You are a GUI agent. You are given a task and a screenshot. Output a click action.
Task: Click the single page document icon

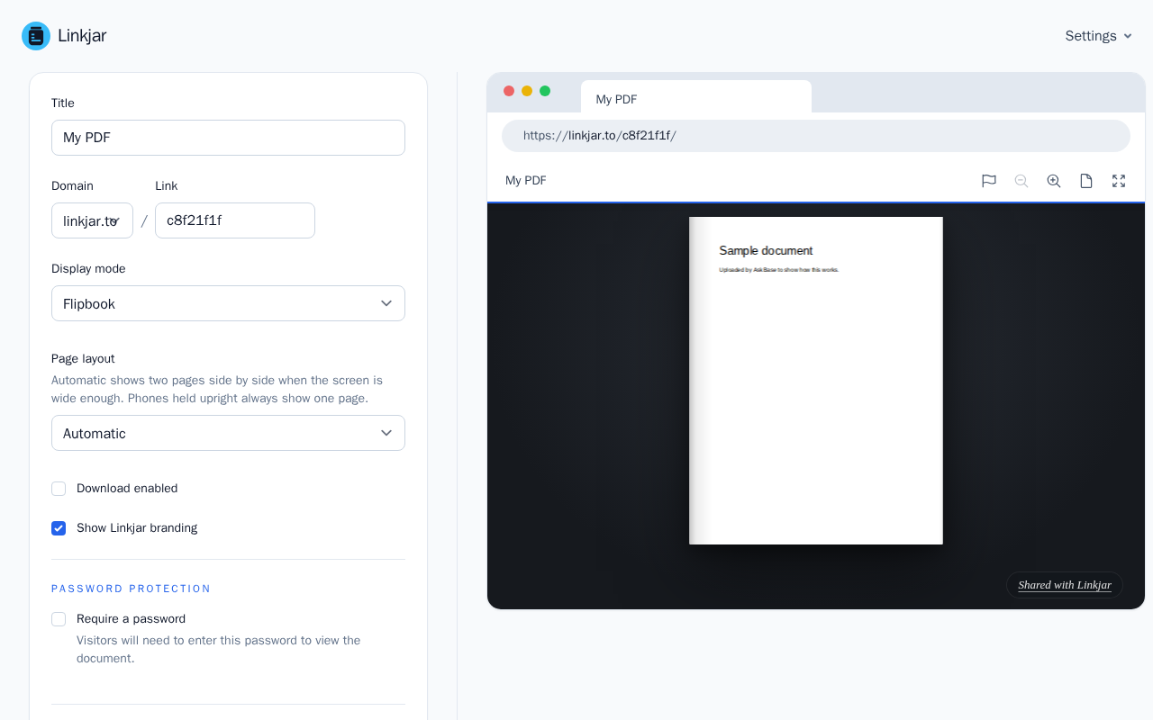[1086, 181]
